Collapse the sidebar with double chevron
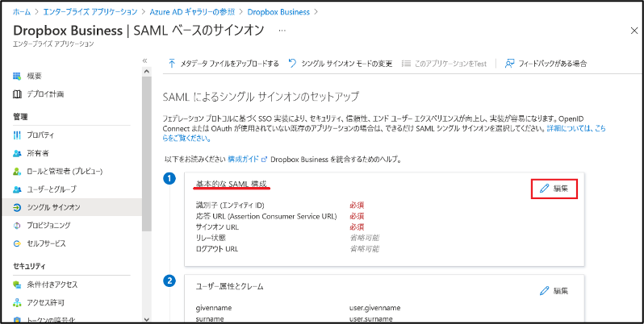This screenshot has height=324, width=644. point(145,60)
